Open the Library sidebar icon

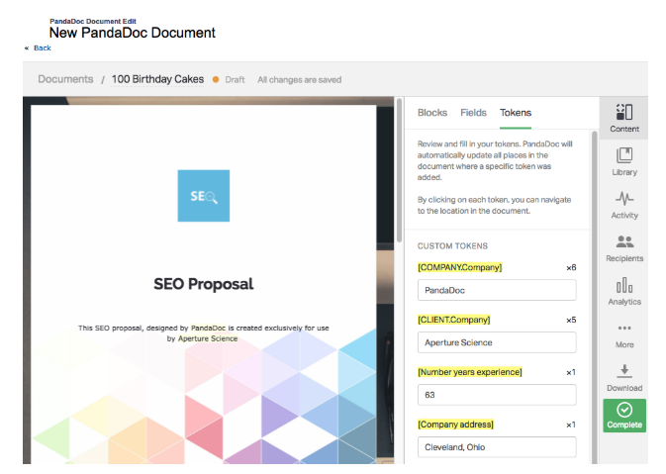coord(623,160)
